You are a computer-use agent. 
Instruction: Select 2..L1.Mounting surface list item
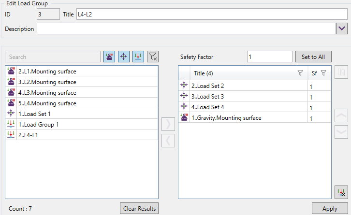(x=47, y=71)
